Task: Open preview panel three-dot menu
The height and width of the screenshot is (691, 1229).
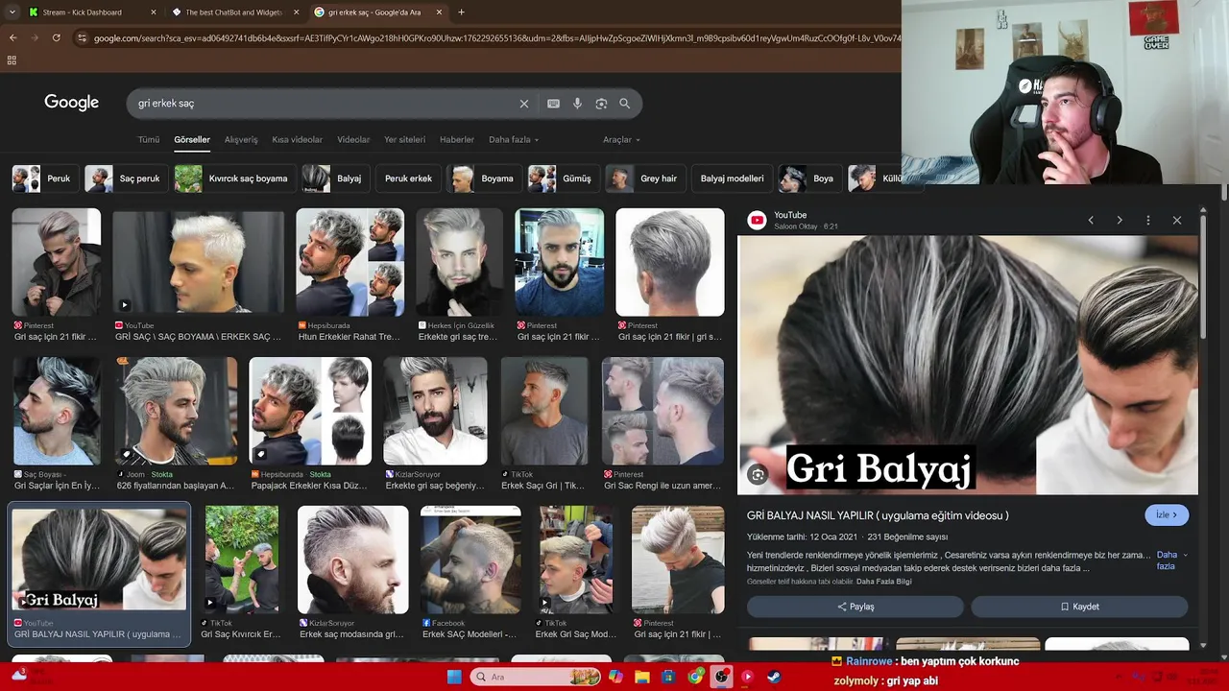Action: tap(1148, 221)
